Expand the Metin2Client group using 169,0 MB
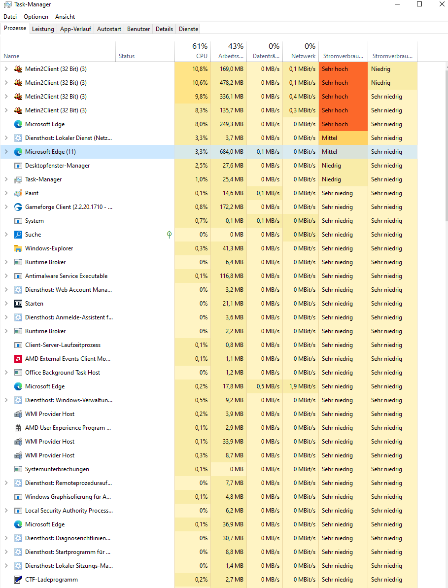448x588 pixels. coord(6,69)
